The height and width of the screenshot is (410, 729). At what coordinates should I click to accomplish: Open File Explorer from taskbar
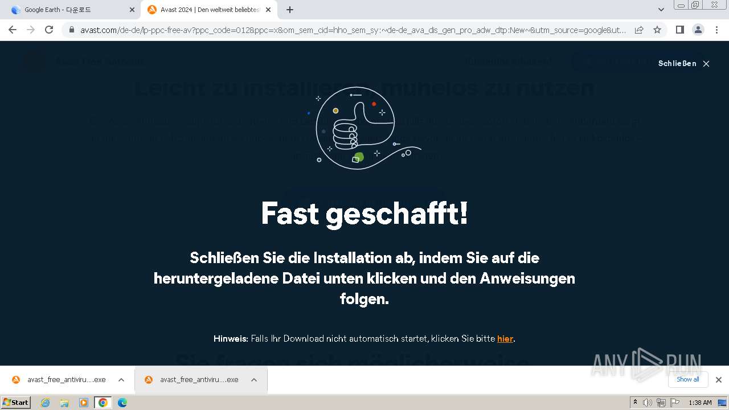pyautogui.click(x=64, y=403)
